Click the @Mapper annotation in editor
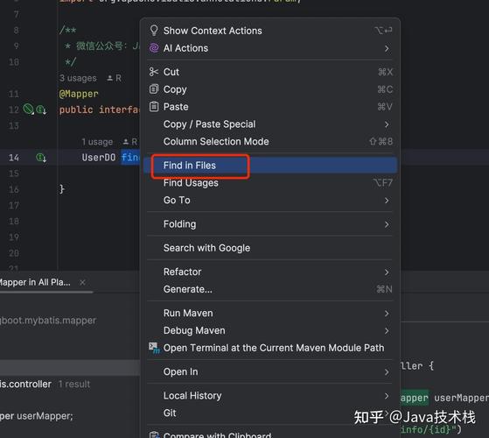Image resolution: width=489 pixels, height=438 pixels. 79,94
